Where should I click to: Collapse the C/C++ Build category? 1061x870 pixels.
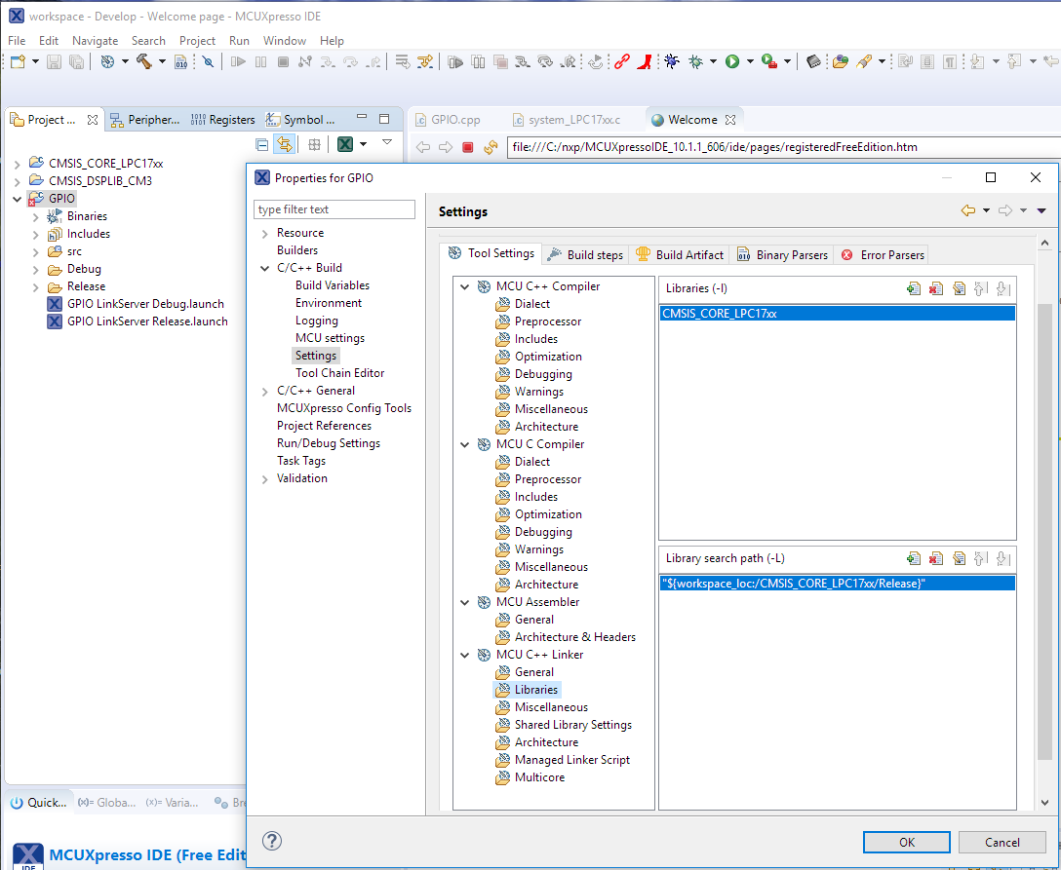click(x=264, y=268)
